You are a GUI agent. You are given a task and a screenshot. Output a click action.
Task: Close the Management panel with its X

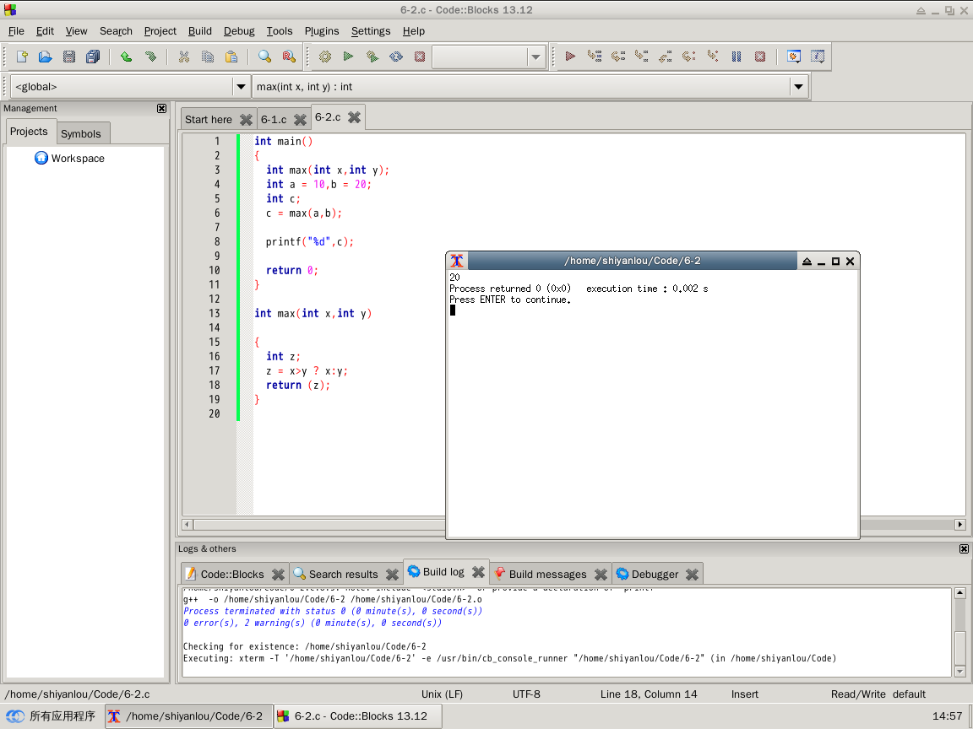tap(161, 108)
